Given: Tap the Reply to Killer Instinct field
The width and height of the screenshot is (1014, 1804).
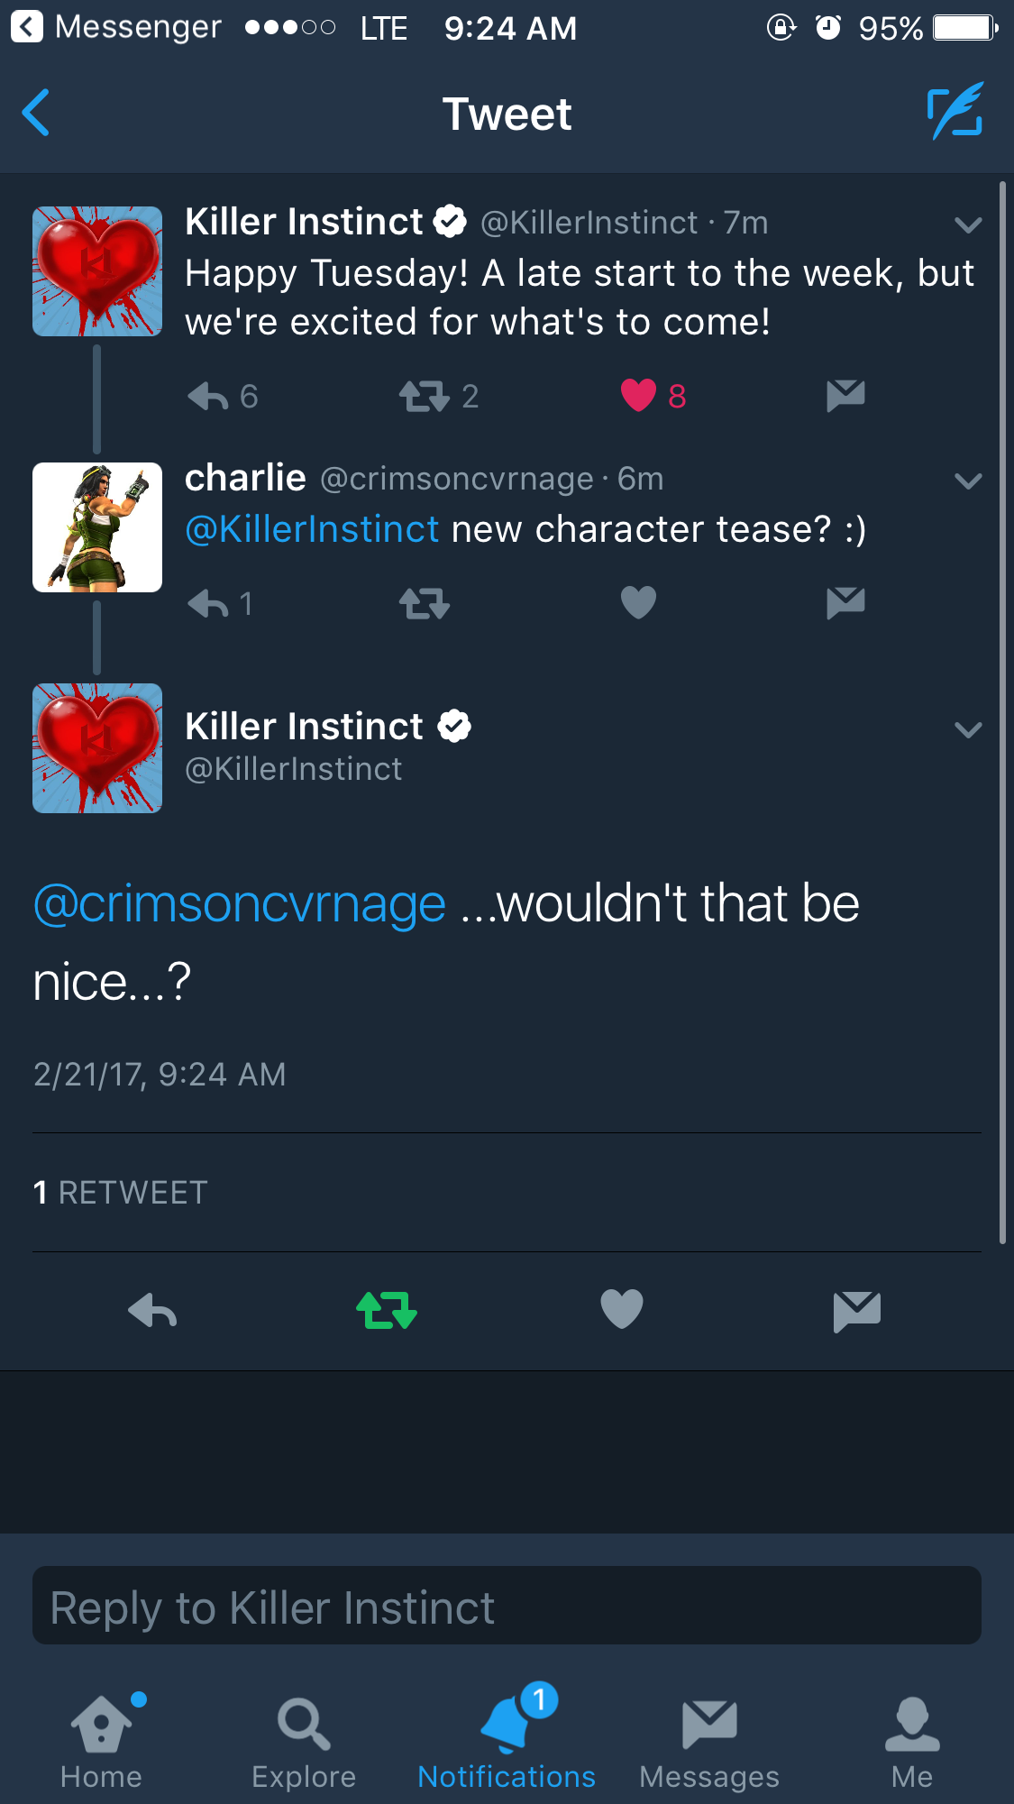Looking at the screenshot, I should (x=507, y=1606).
